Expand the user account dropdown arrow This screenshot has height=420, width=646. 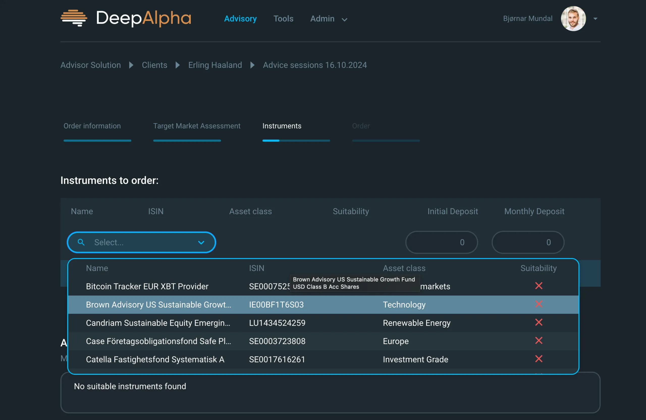coord(595,19)
